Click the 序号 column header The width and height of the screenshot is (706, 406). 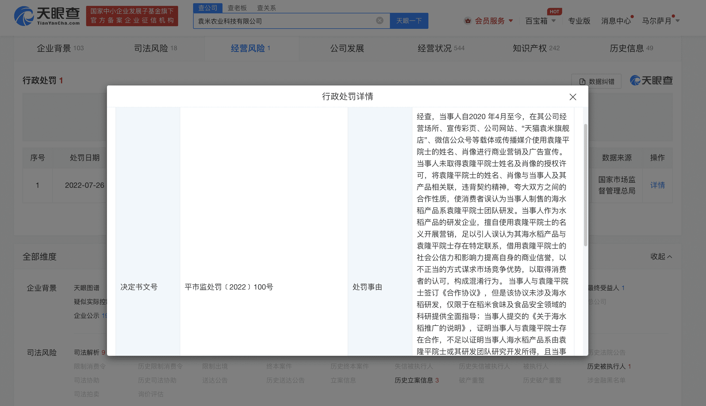pos(37,158)
